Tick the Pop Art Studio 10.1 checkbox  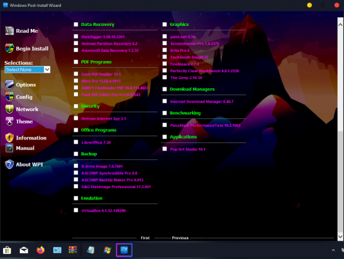point(164,149)
